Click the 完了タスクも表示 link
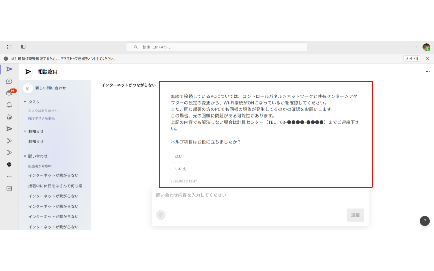Viewport: 434px width, 271px height. pyautogui.click(x=41, y=118)
